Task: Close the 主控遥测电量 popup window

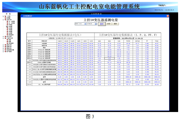Action: point(168,16)
